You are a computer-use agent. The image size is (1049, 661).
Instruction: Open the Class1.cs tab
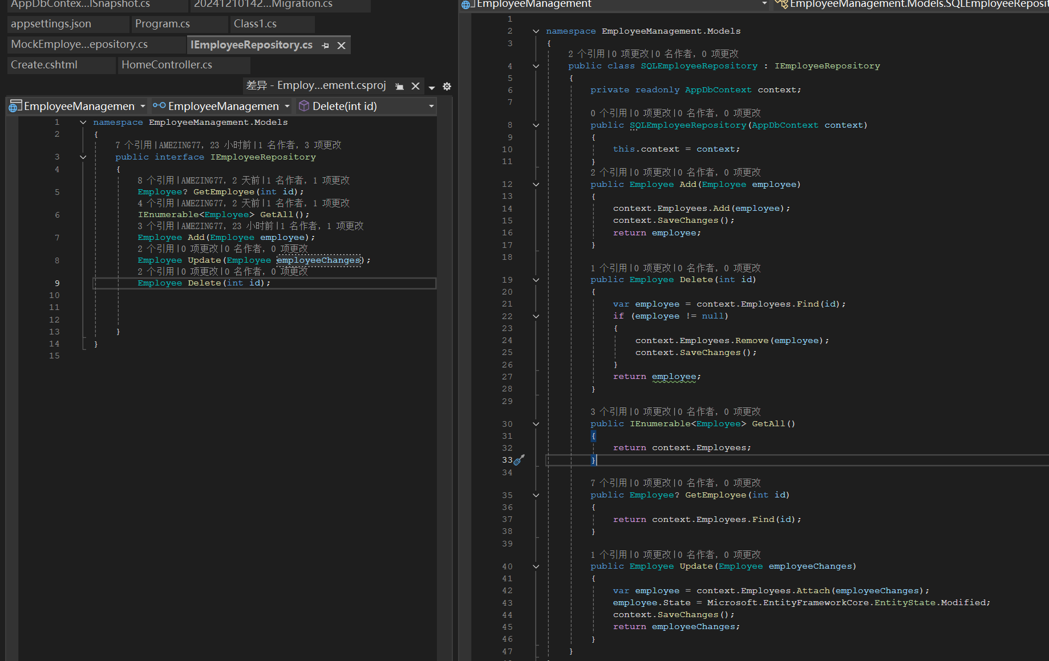pos(272,24)
